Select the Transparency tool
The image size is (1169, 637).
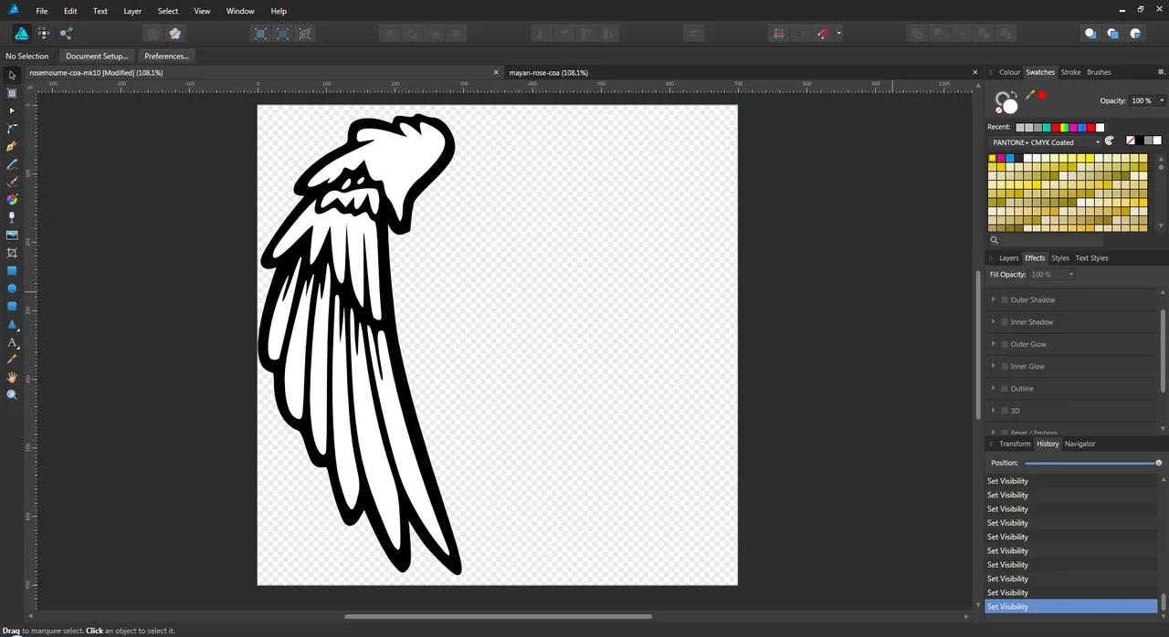tap(12, 217)
